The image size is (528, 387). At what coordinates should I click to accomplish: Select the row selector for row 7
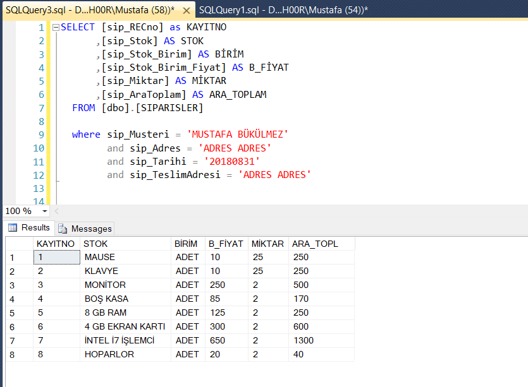pyautogui.click(x=13, y=340)
